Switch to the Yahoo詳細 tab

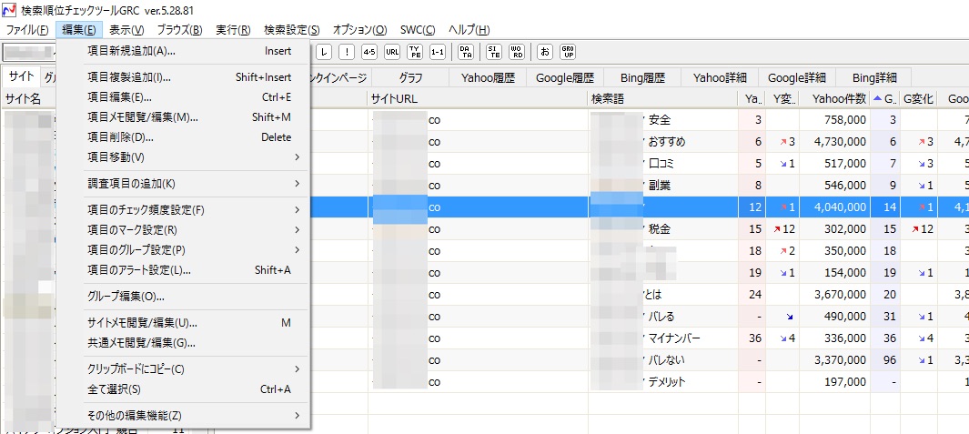coord(720,78)
